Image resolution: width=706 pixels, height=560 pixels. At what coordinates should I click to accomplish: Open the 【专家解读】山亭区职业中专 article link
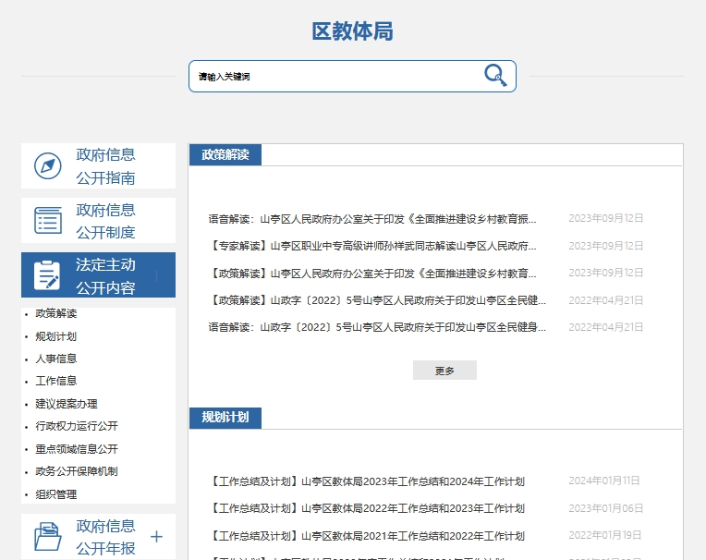tap(372, 247)
